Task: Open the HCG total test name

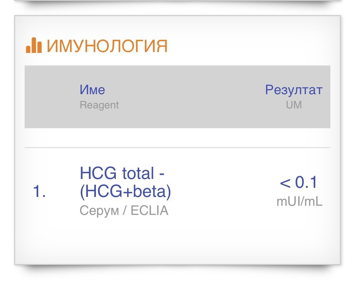Action: (122, 173)
